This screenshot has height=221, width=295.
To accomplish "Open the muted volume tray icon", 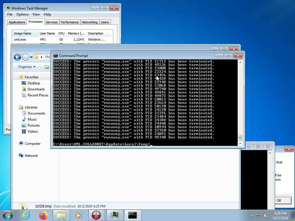I will (266, 216).
